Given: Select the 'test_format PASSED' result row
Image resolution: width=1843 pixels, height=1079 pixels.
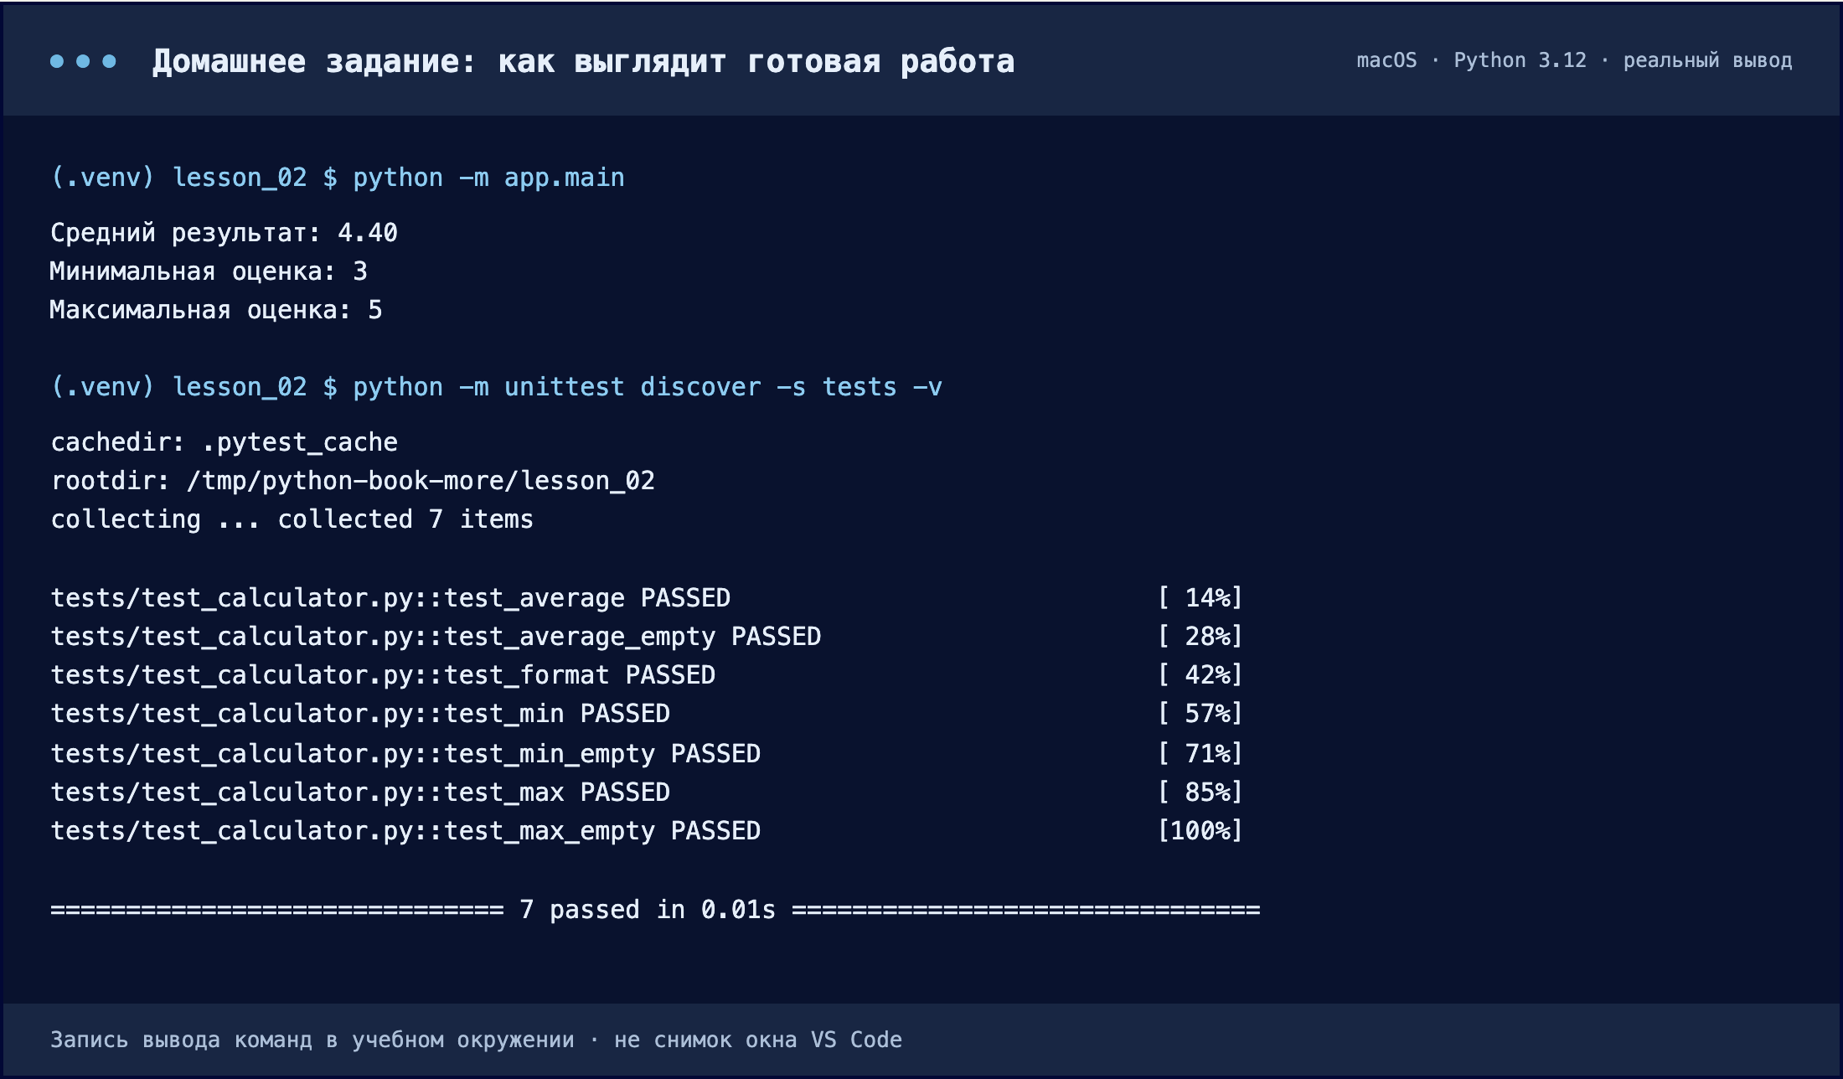Looking at the screenshot, I should (647, 675).
